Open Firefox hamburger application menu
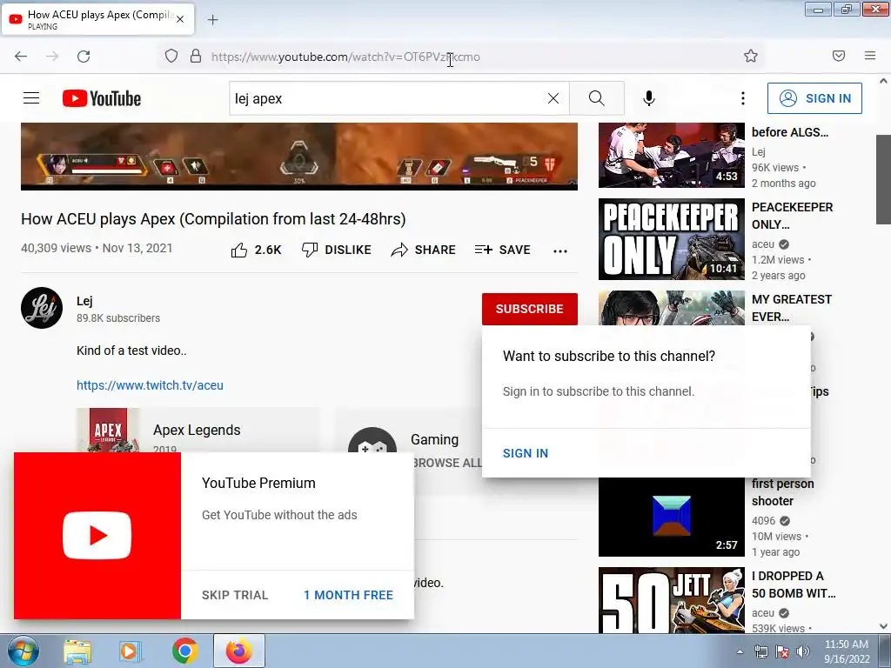 click(870, 56)
